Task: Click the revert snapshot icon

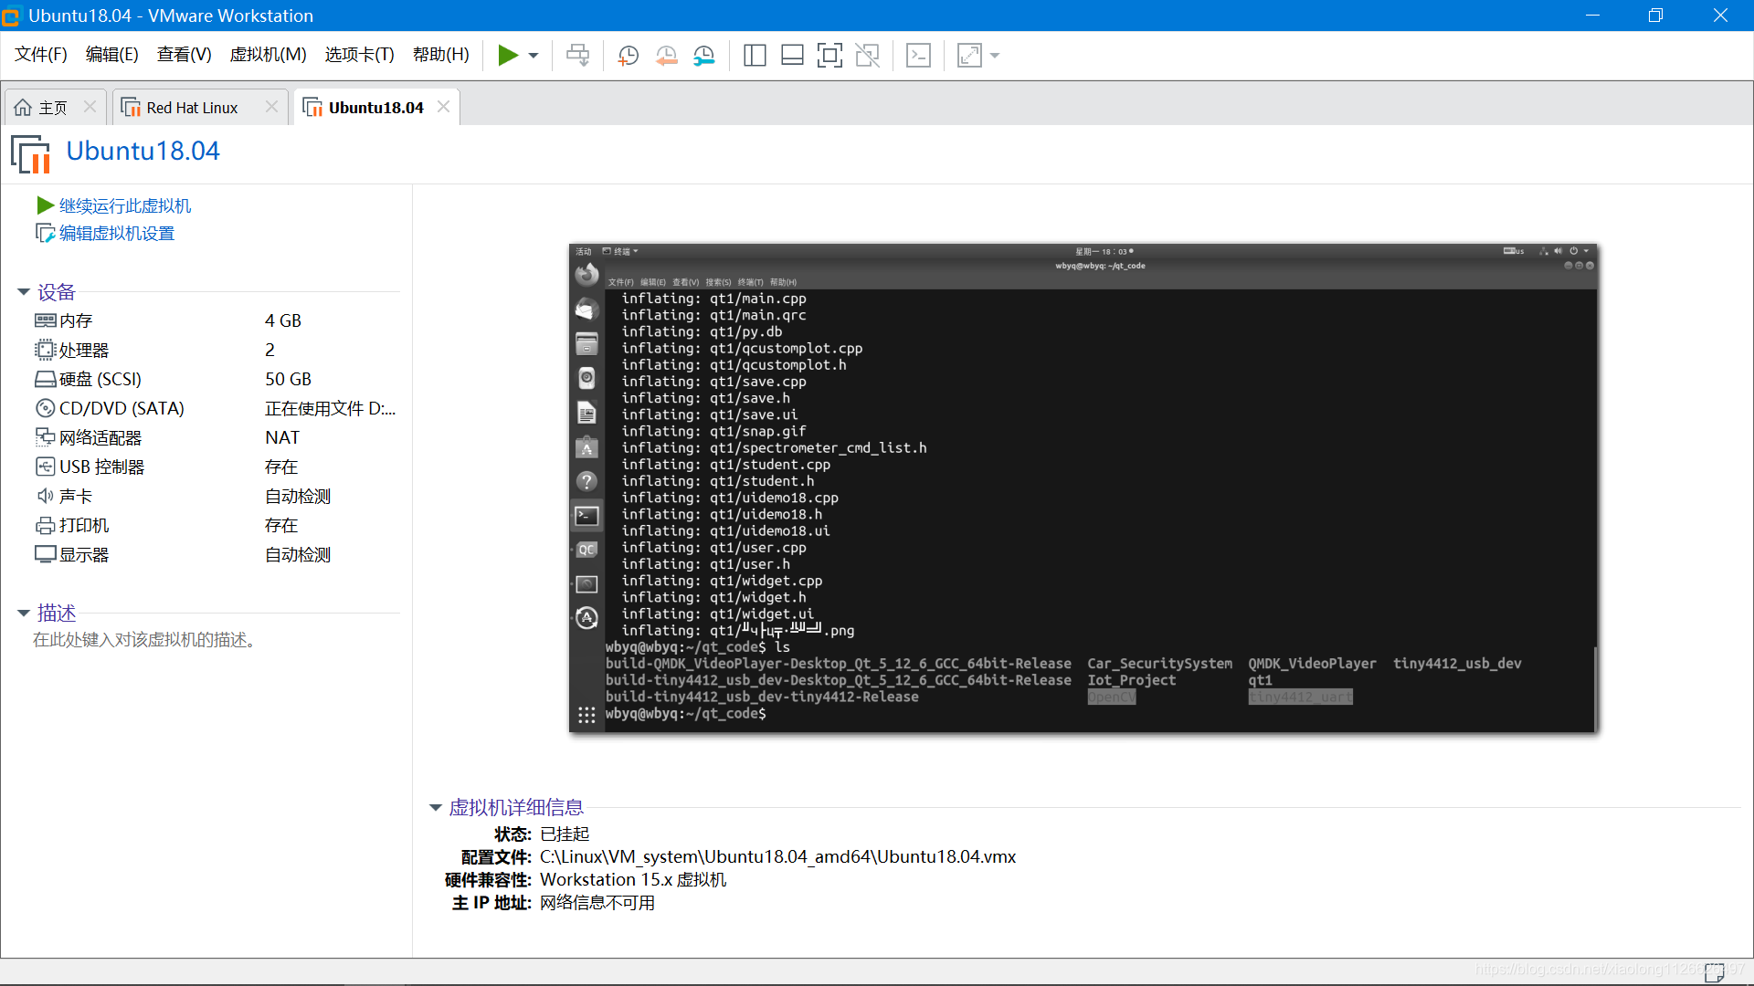Action: click(666, 56)
